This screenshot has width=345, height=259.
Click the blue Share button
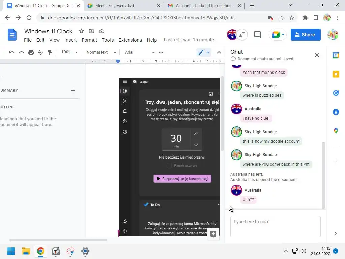[305, 35]
